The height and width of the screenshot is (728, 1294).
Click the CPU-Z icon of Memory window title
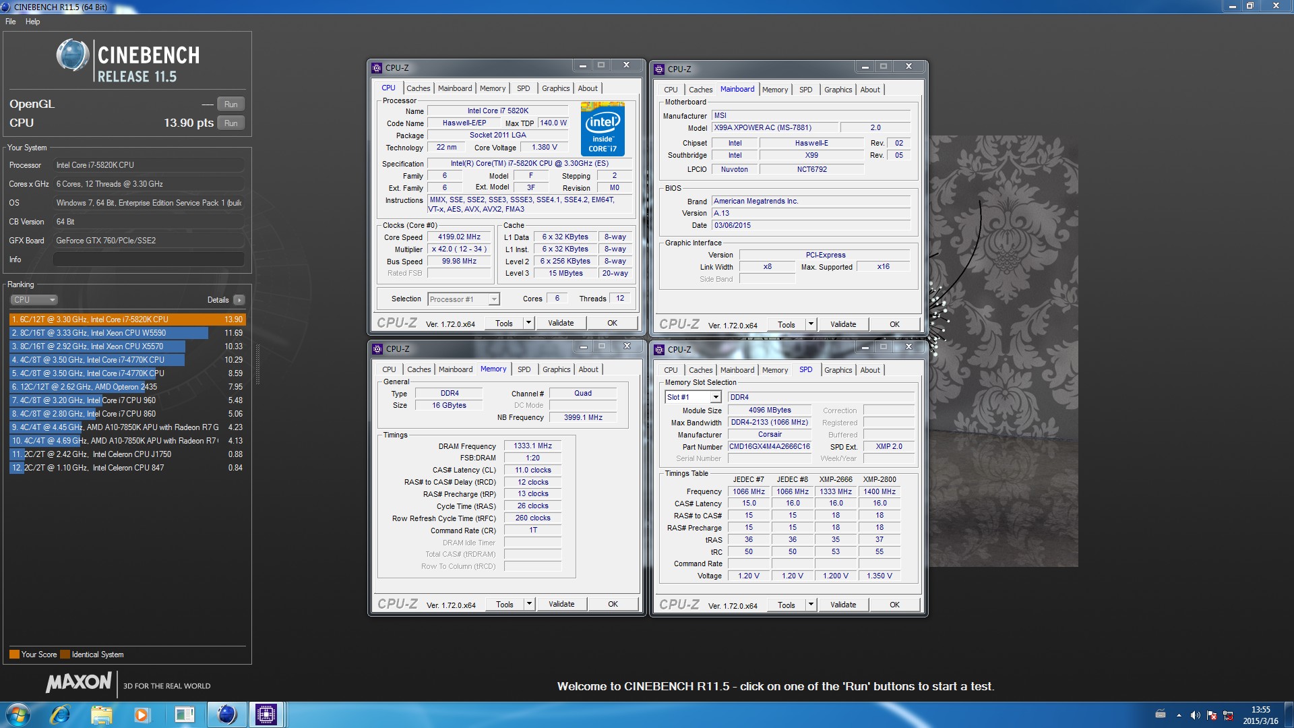[x=377, y=349]
